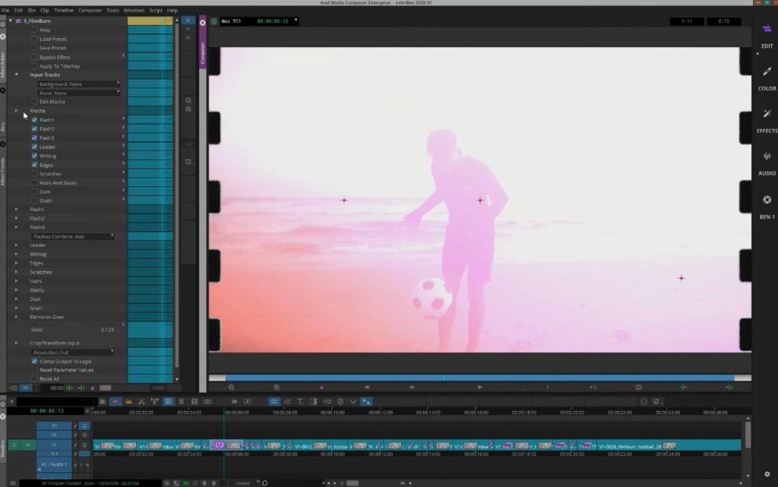Click Load Preset in Effect Editor

tap(53, 39)
